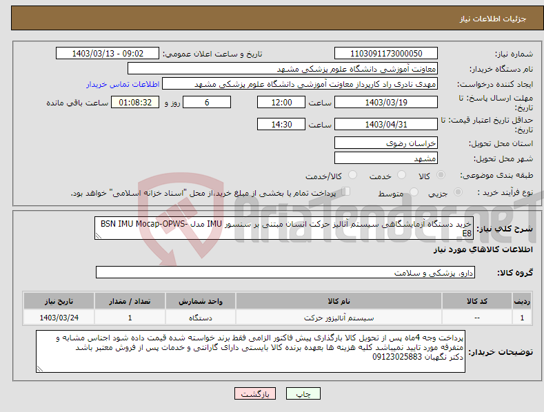
Task: Click the چاپ (print) button
Action: [x=303, y=393]
